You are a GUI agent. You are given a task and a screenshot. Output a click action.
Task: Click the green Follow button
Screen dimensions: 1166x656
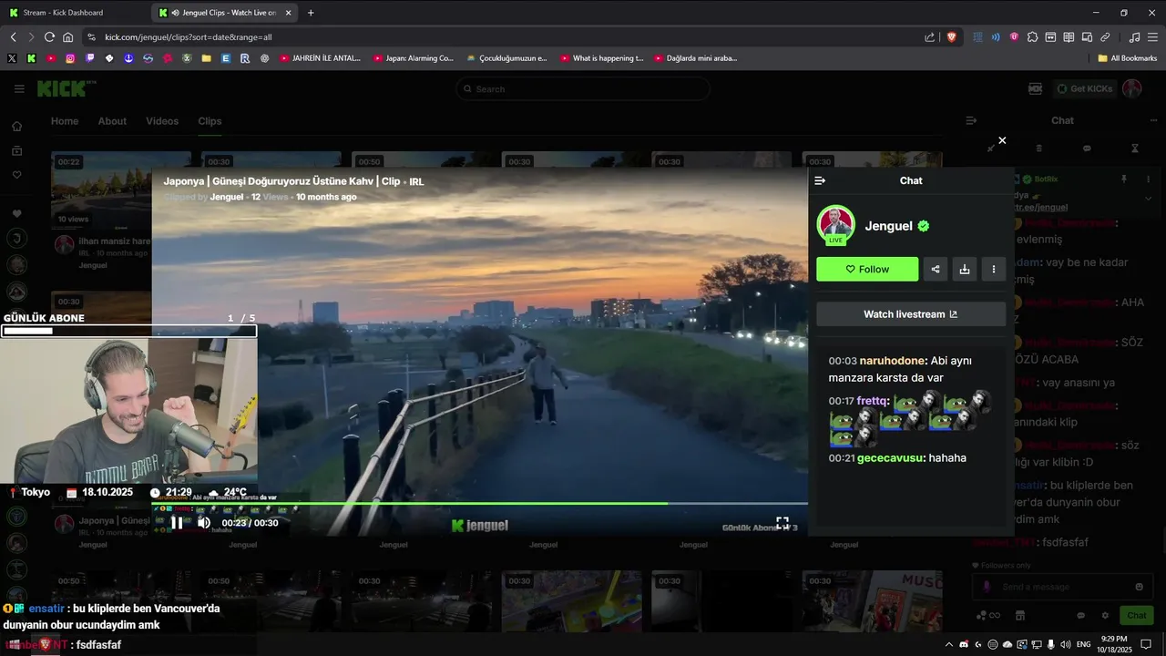(x=867, y=269)
